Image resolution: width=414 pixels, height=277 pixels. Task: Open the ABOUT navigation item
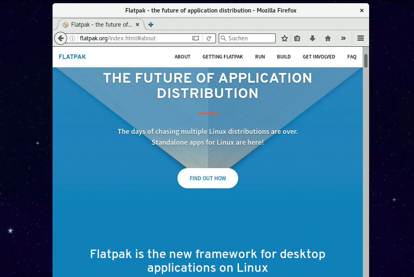[x=182, y=57]
